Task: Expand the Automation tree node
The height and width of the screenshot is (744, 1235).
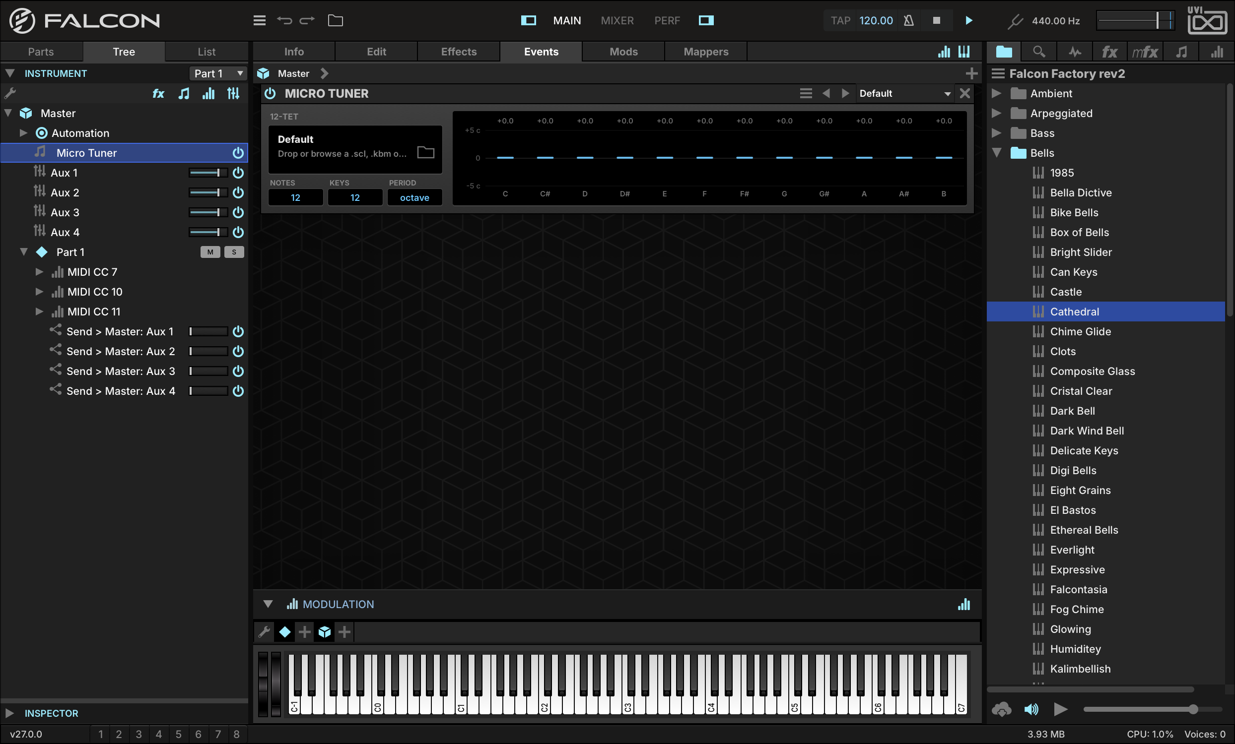Action: (x=23, y=133)
